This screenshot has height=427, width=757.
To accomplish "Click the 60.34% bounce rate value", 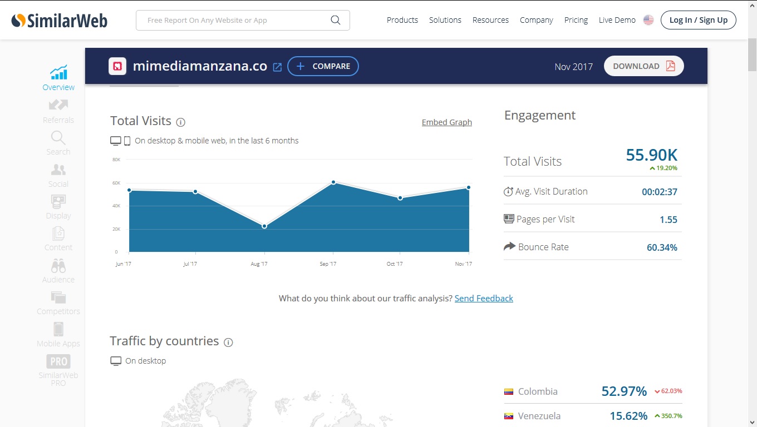I will [x=662, y=247].
